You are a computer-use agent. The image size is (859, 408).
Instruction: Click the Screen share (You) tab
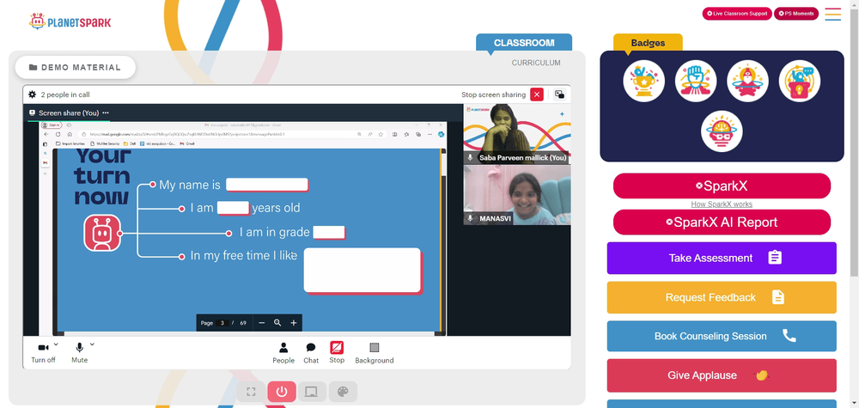(x=69, y=113)
